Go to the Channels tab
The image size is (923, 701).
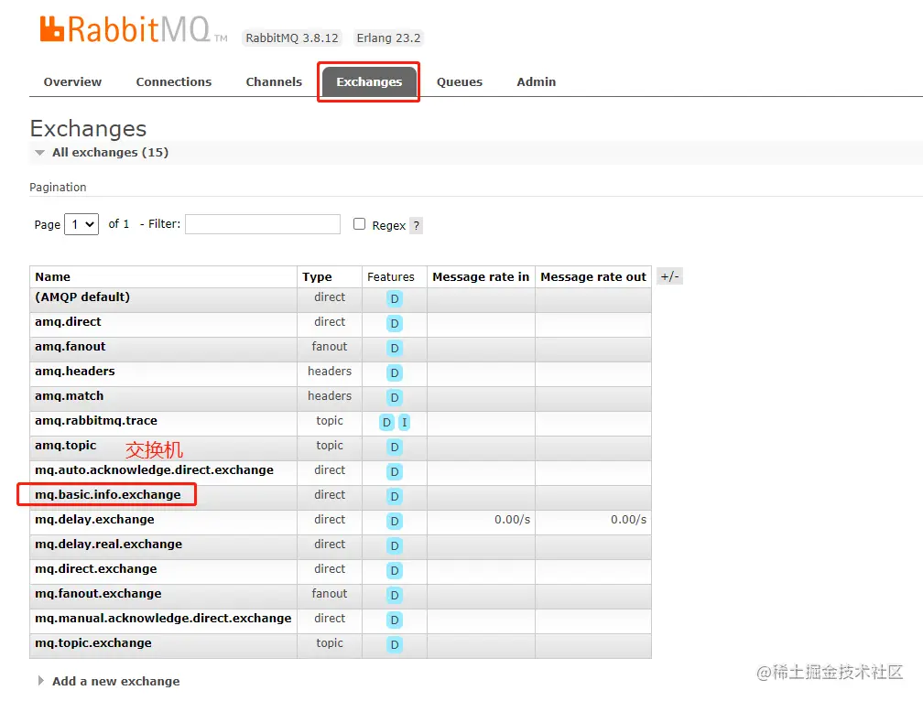pos(274,81)
